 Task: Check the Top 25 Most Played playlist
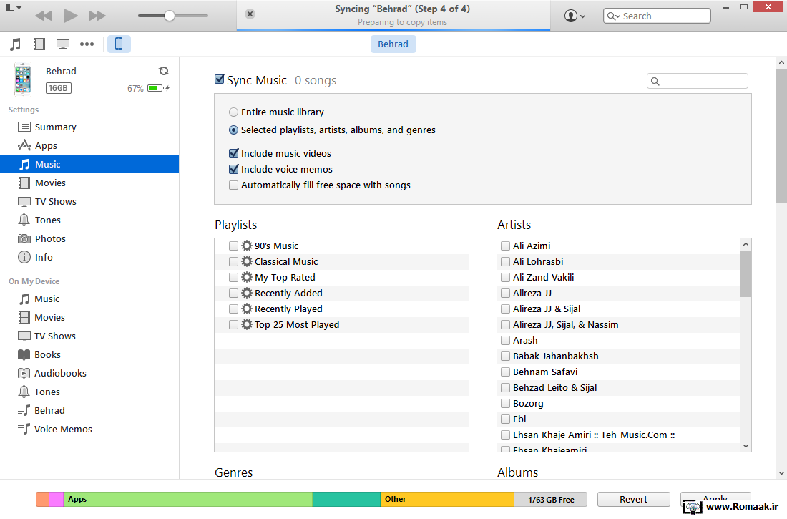click(233, 324)
